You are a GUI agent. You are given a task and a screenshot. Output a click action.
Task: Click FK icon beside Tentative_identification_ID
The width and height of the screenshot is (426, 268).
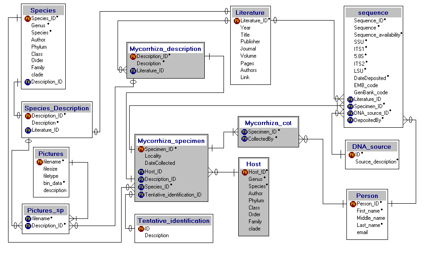coord(141,195)
